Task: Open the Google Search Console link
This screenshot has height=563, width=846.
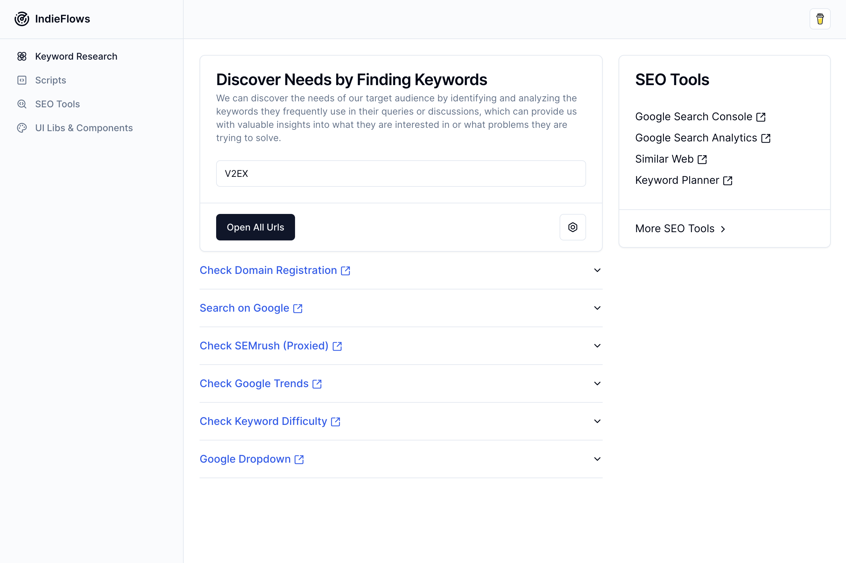Action: tap(693, 117)
